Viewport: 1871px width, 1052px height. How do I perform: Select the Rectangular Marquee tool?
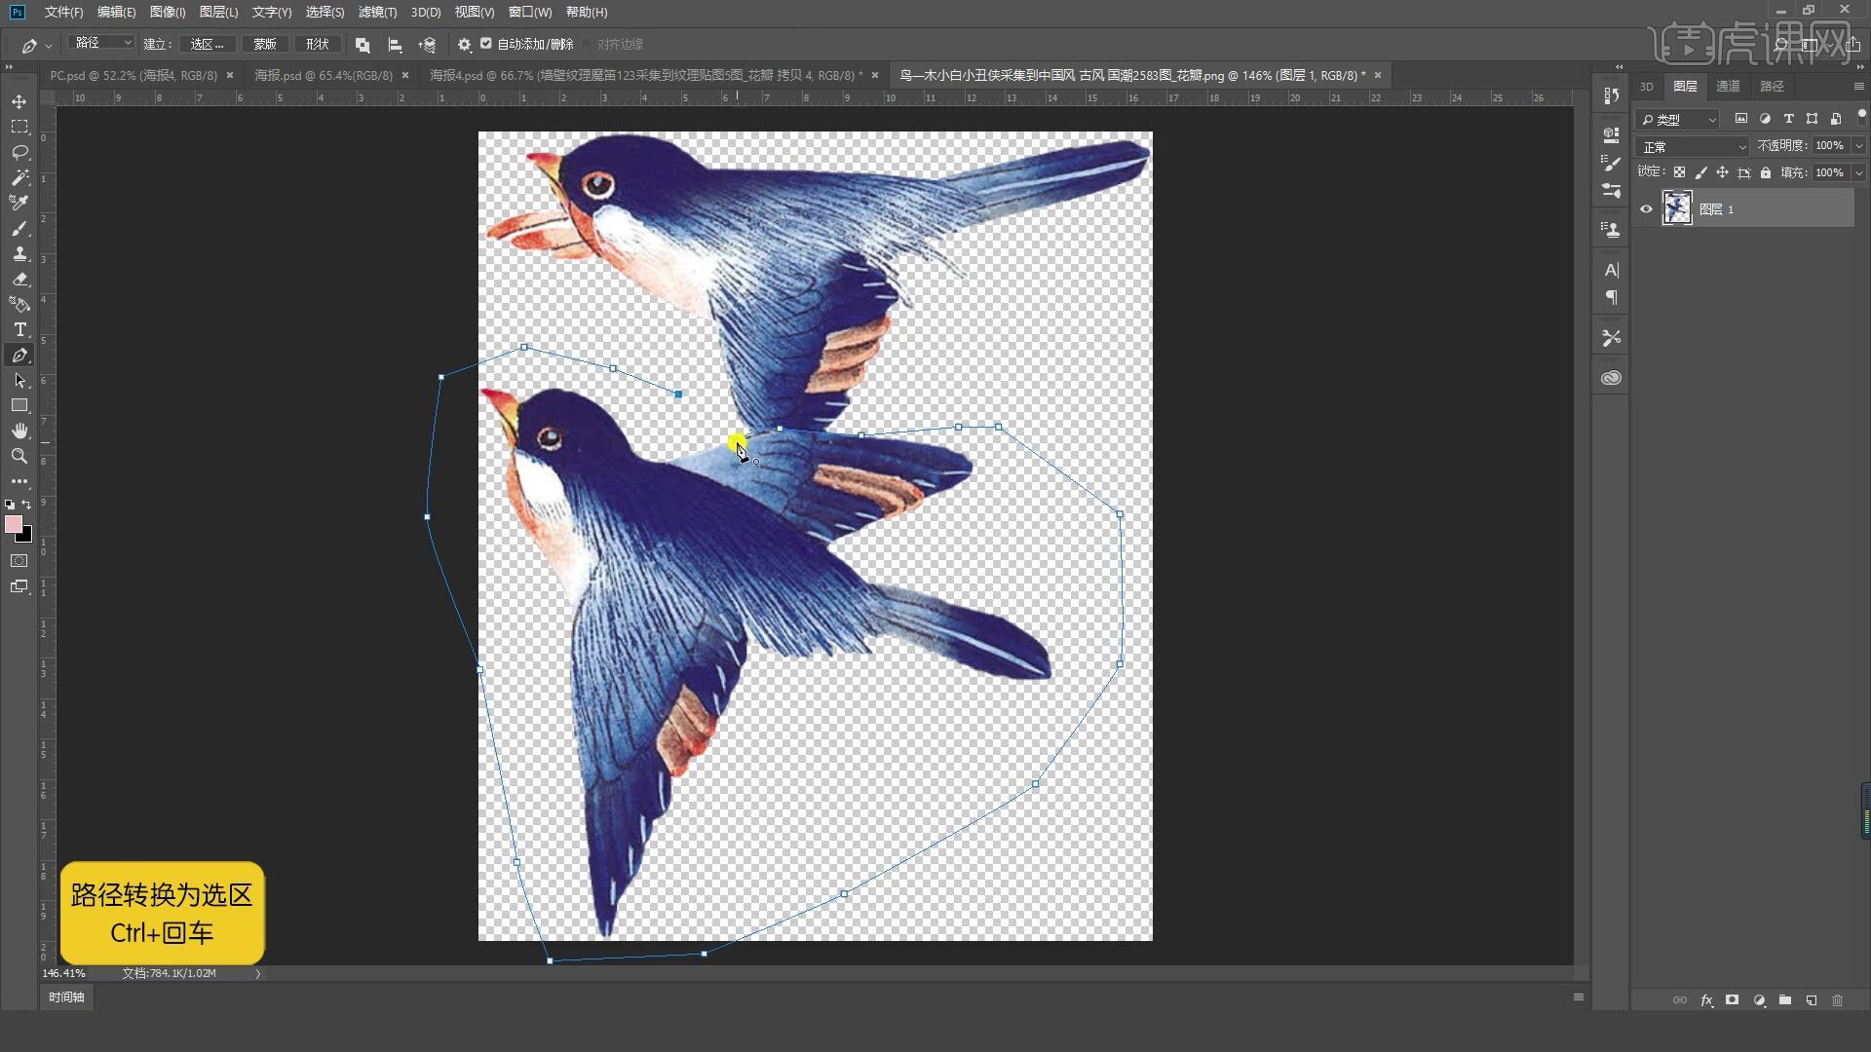pyautogui.click(x=19, y=127)
